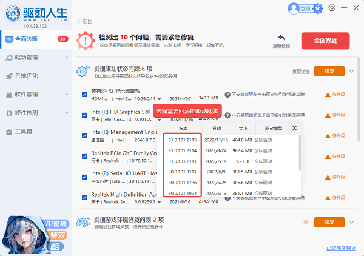The height and width of the screenshot is (256, 364).
Task: Click 修复 button for game environment issues
Action: 329,223
